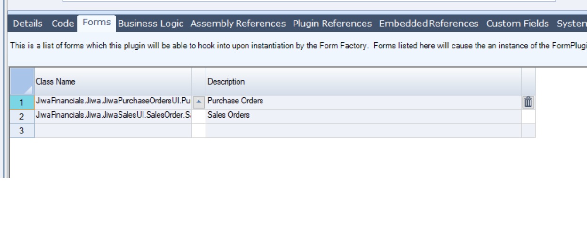Click the grid's select-all corner cell

tap(22, 82)
